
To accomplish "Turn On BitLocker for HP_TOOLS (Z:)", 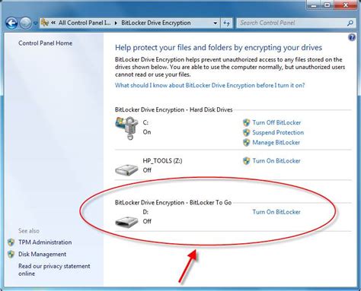I will 276,161.
